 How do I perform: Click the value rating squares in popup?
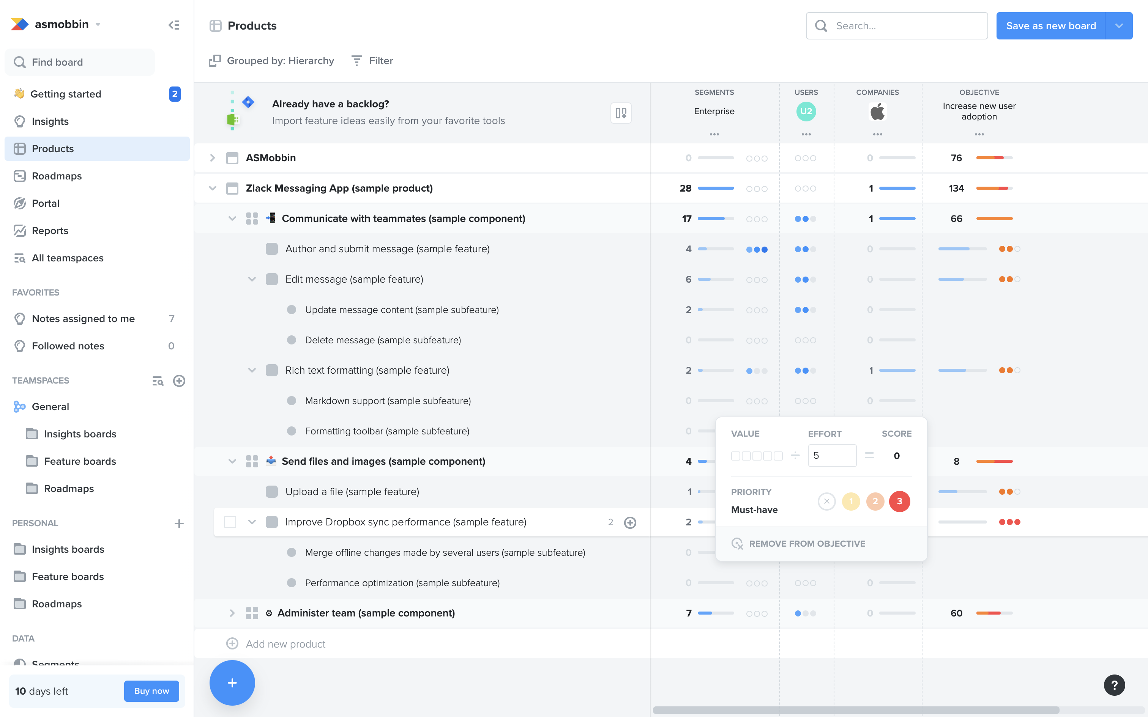click(x=757, y=456)
